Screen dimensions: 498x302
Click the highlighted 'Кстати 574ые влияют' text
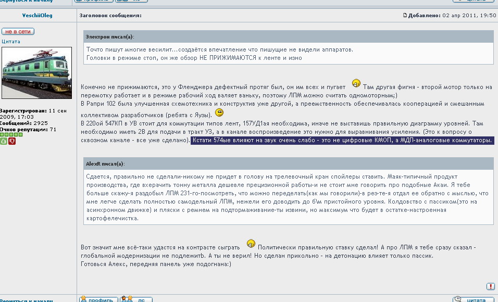click(342, 141)
